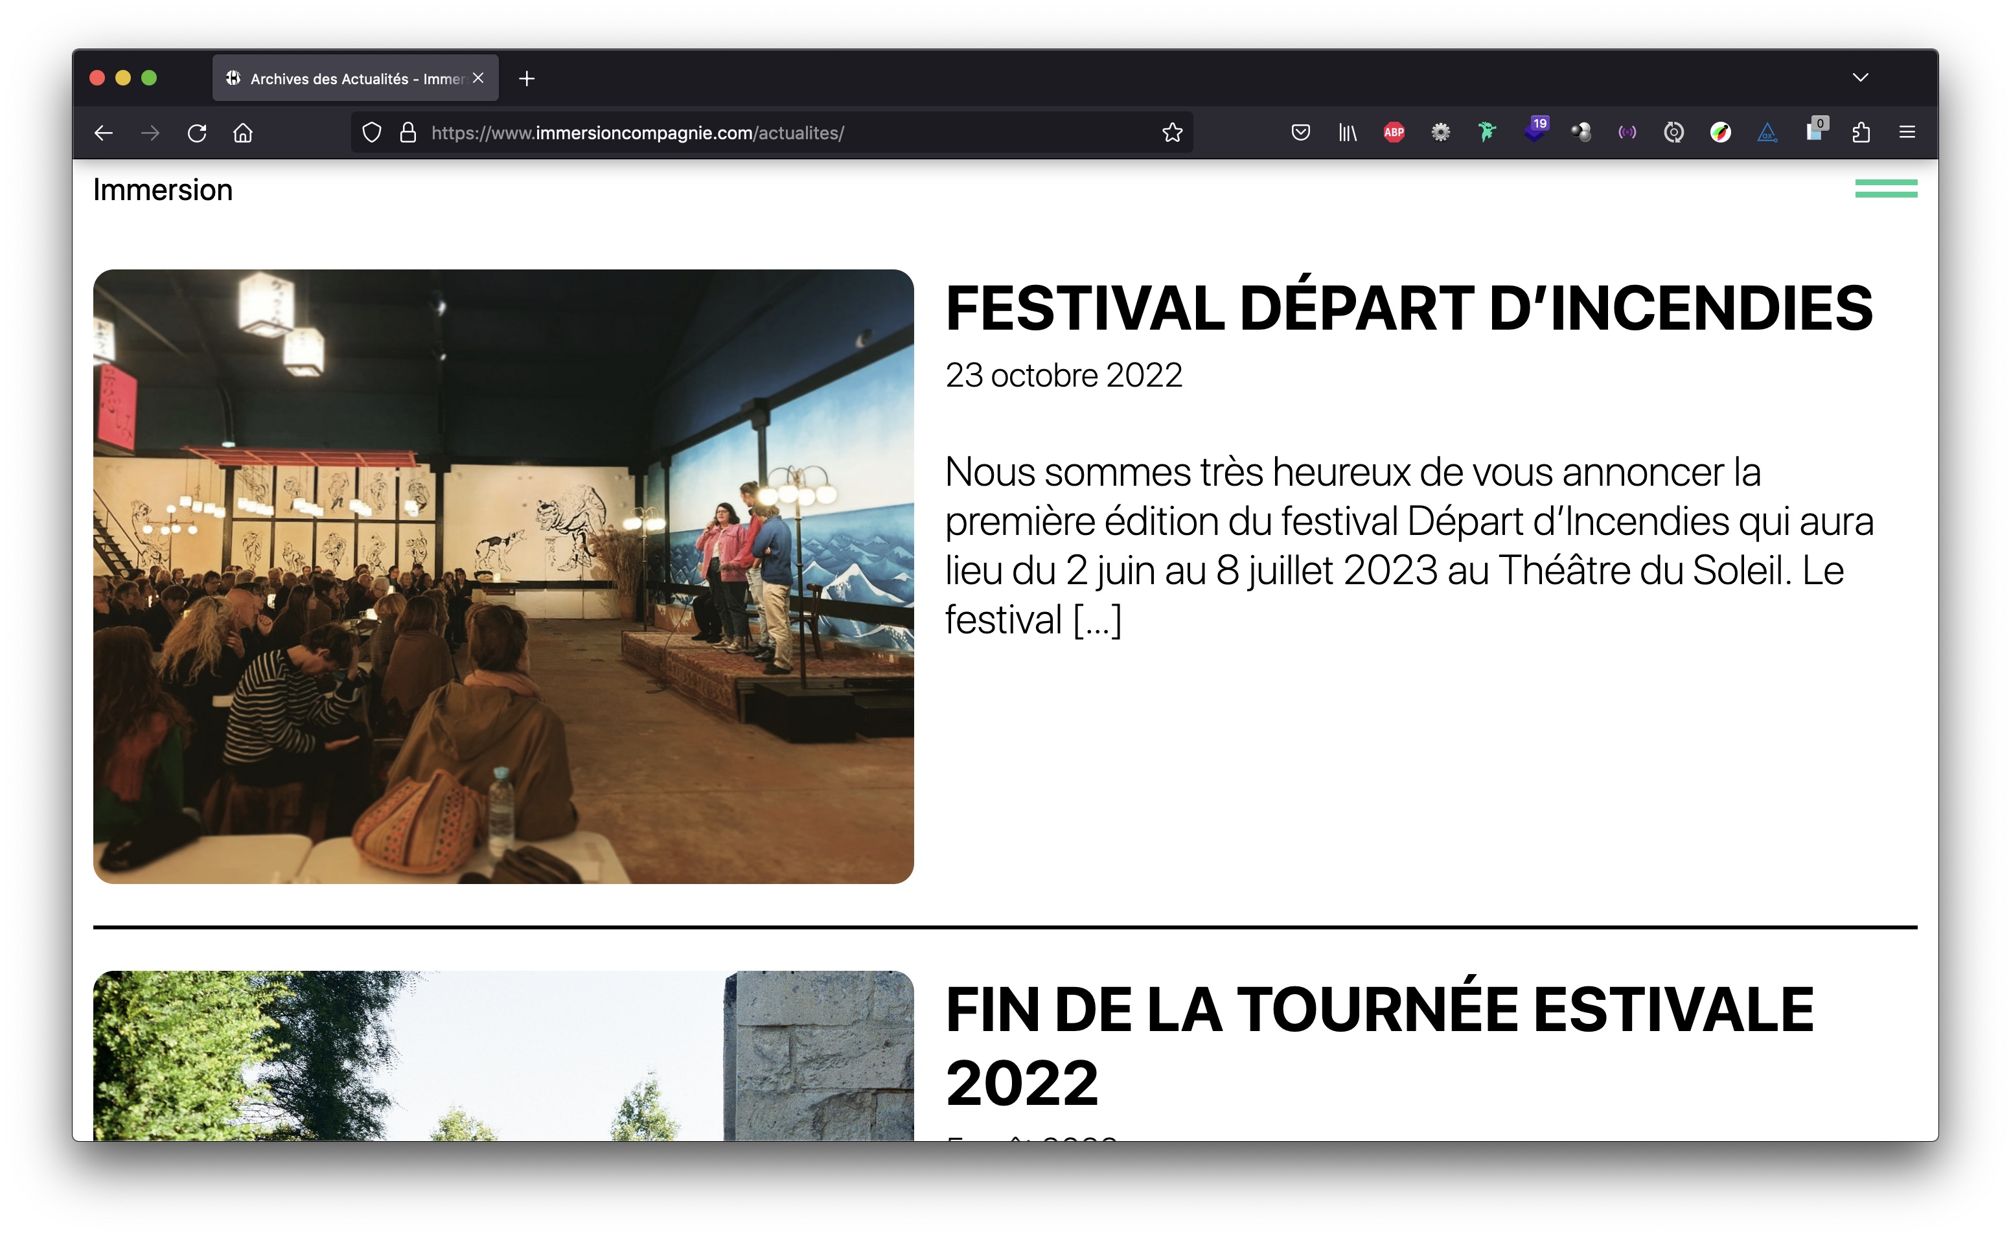Open the tracking protection shield
The image size is (2011, 1237).
click(371, 133)
